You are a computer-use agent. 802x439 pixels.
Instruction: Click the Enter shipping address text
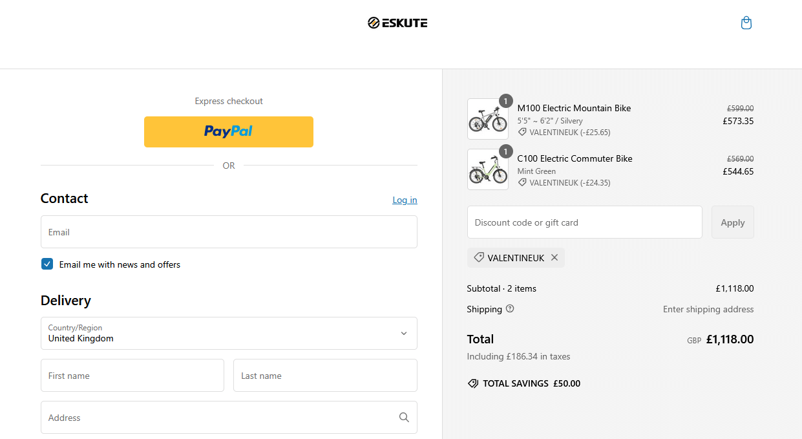point(708,309)
